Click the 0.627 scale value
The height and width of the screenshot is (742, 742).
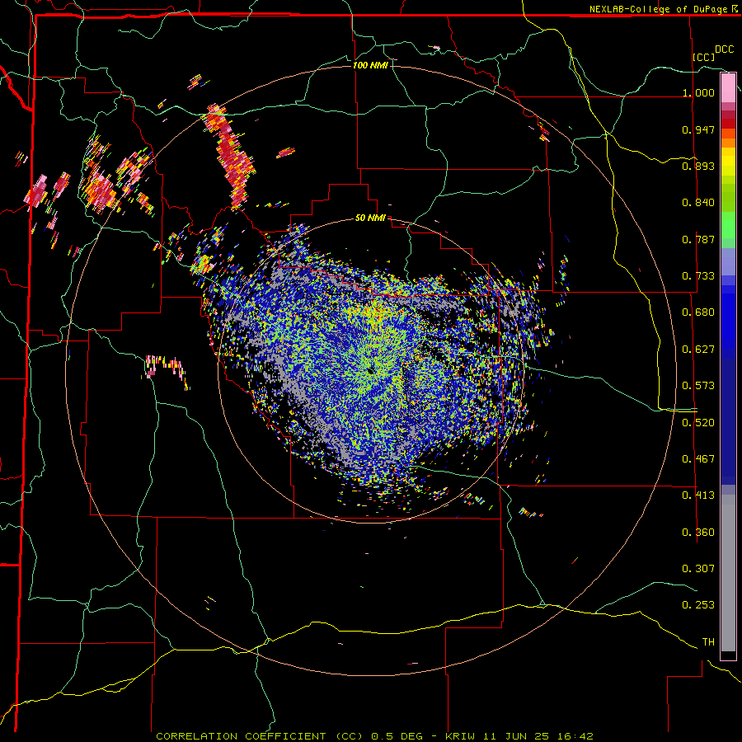(698, 350)
